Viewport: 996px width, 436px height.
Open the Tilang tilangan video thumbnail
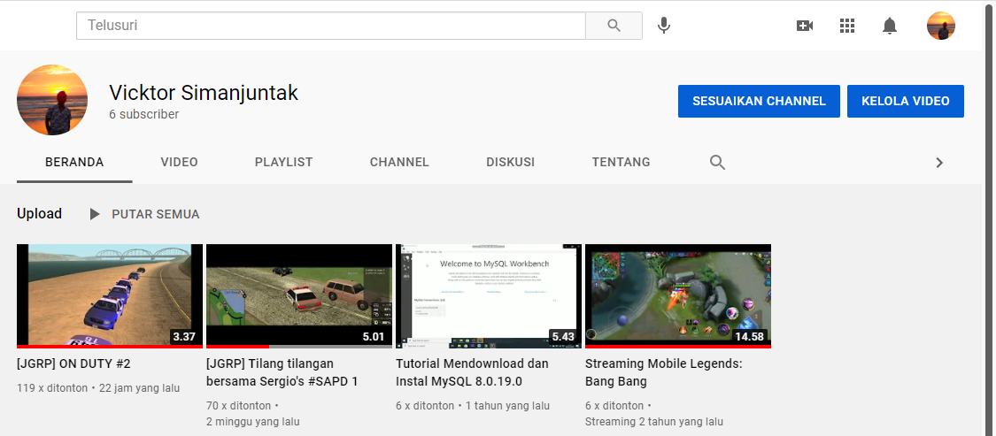pos(299,296)
